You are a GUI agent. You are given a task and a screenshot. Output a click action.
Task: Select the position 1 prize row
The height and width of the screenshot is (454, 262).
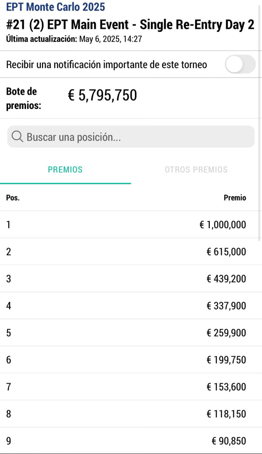(131, 225)
